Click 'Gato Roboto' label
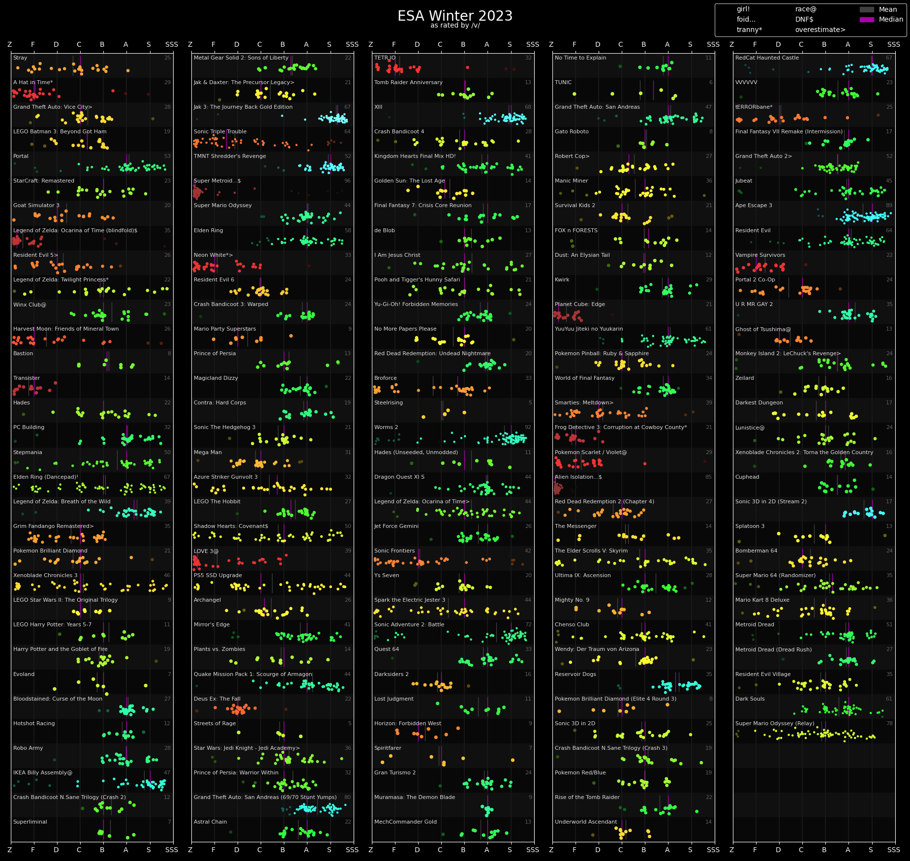This screenshot has height=861, width=910. 572,132
